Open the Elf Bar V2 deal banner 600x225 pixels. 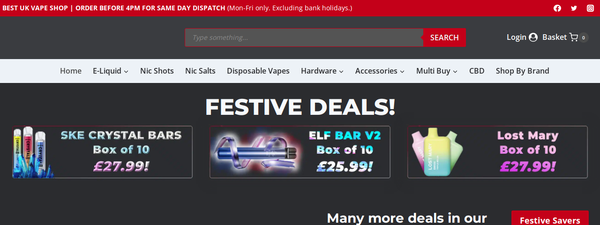point(300,152)
